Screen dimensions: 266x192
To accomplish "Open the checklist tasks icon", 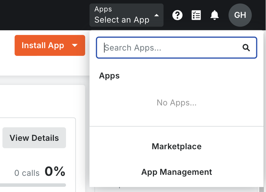I will point(196,15).
